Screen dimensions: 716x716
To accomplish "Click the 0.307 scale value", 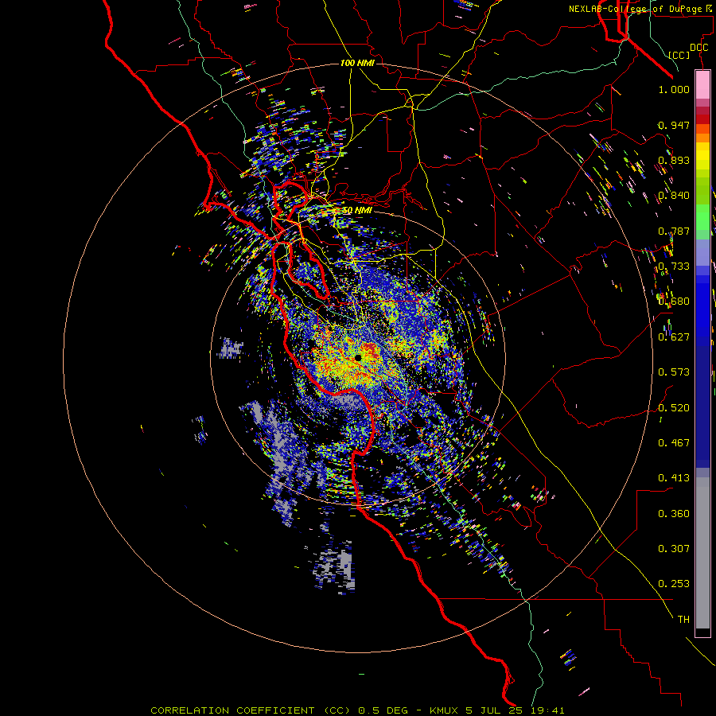I will (x=674, y=549).
